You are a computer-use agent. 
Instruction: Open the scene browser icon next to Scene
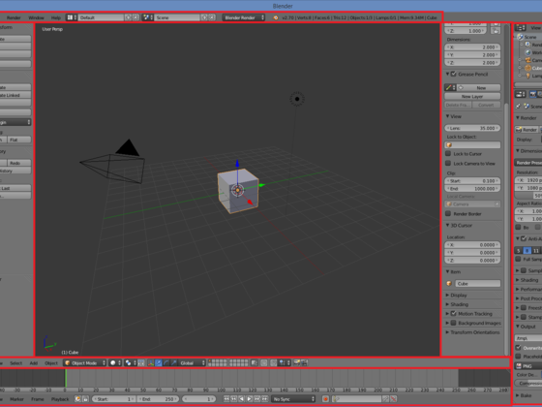click(147, 17)
